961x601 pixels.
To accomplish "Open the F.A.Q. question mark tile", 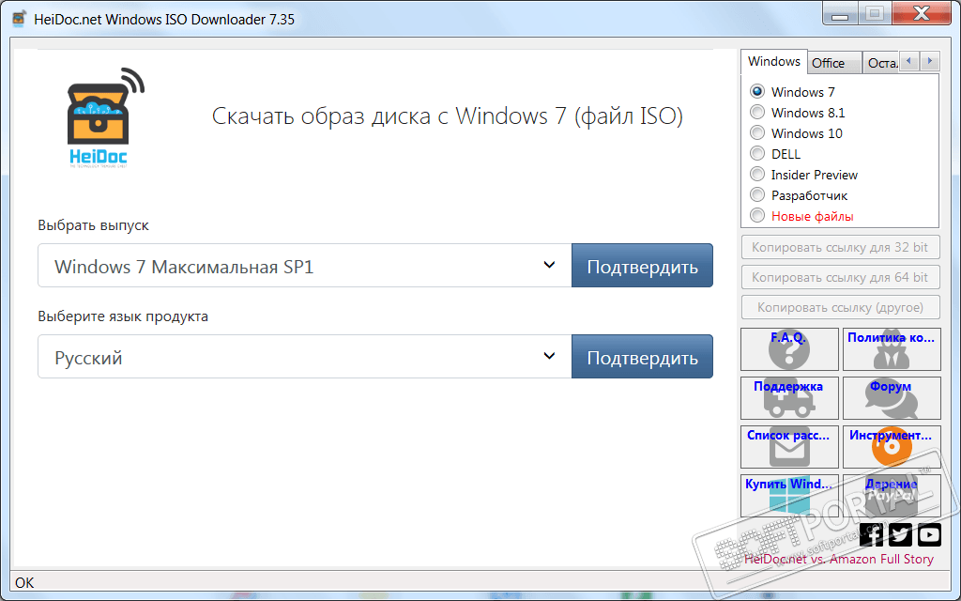I will coord(789,349).
